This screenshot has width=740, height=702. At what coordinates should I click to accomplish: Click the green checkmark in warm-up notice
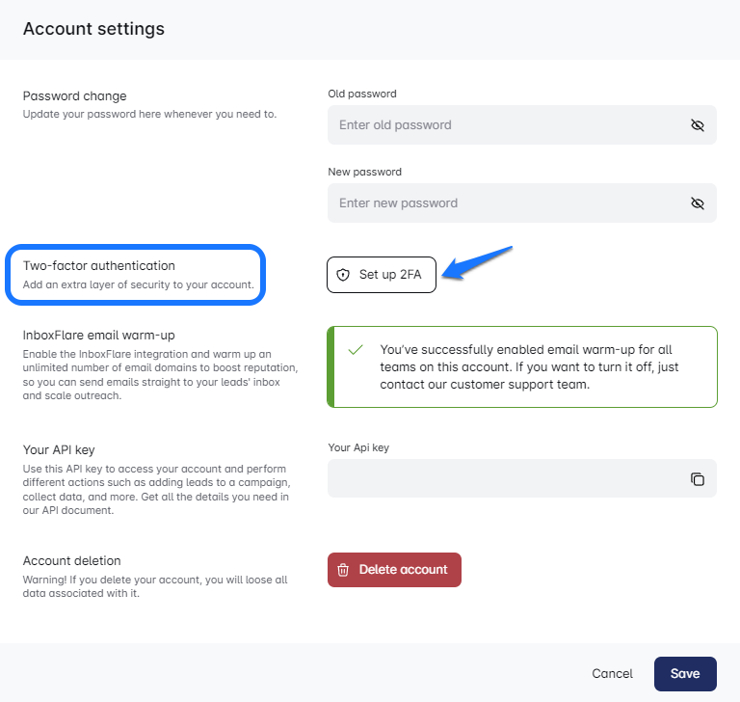[356, 350]
